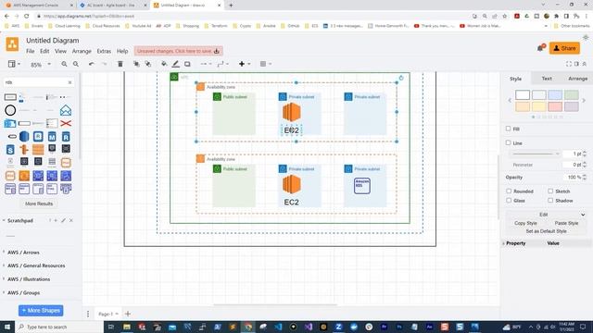Edit Scratchpad with pencil icon
The image size is (593, 333).
click(x=64, y=220)
